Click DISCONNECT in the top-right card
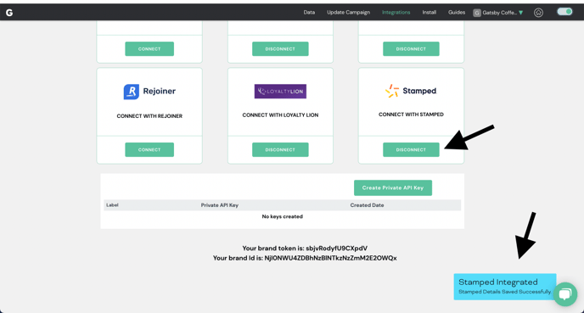Image resolution: width=584 pixels, height=313 pixels. tap(411, 48)
